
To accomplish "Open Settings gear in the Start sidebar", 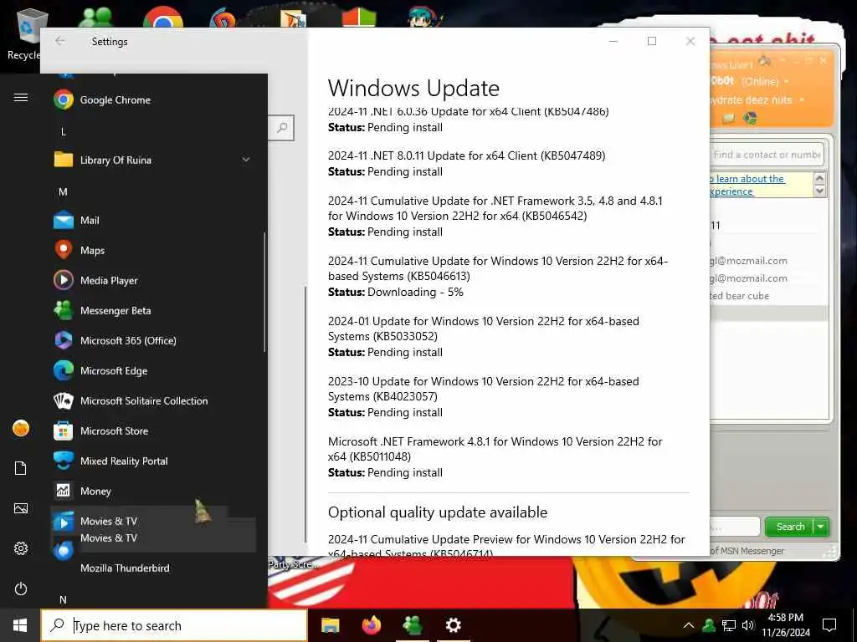I will 21,548.
